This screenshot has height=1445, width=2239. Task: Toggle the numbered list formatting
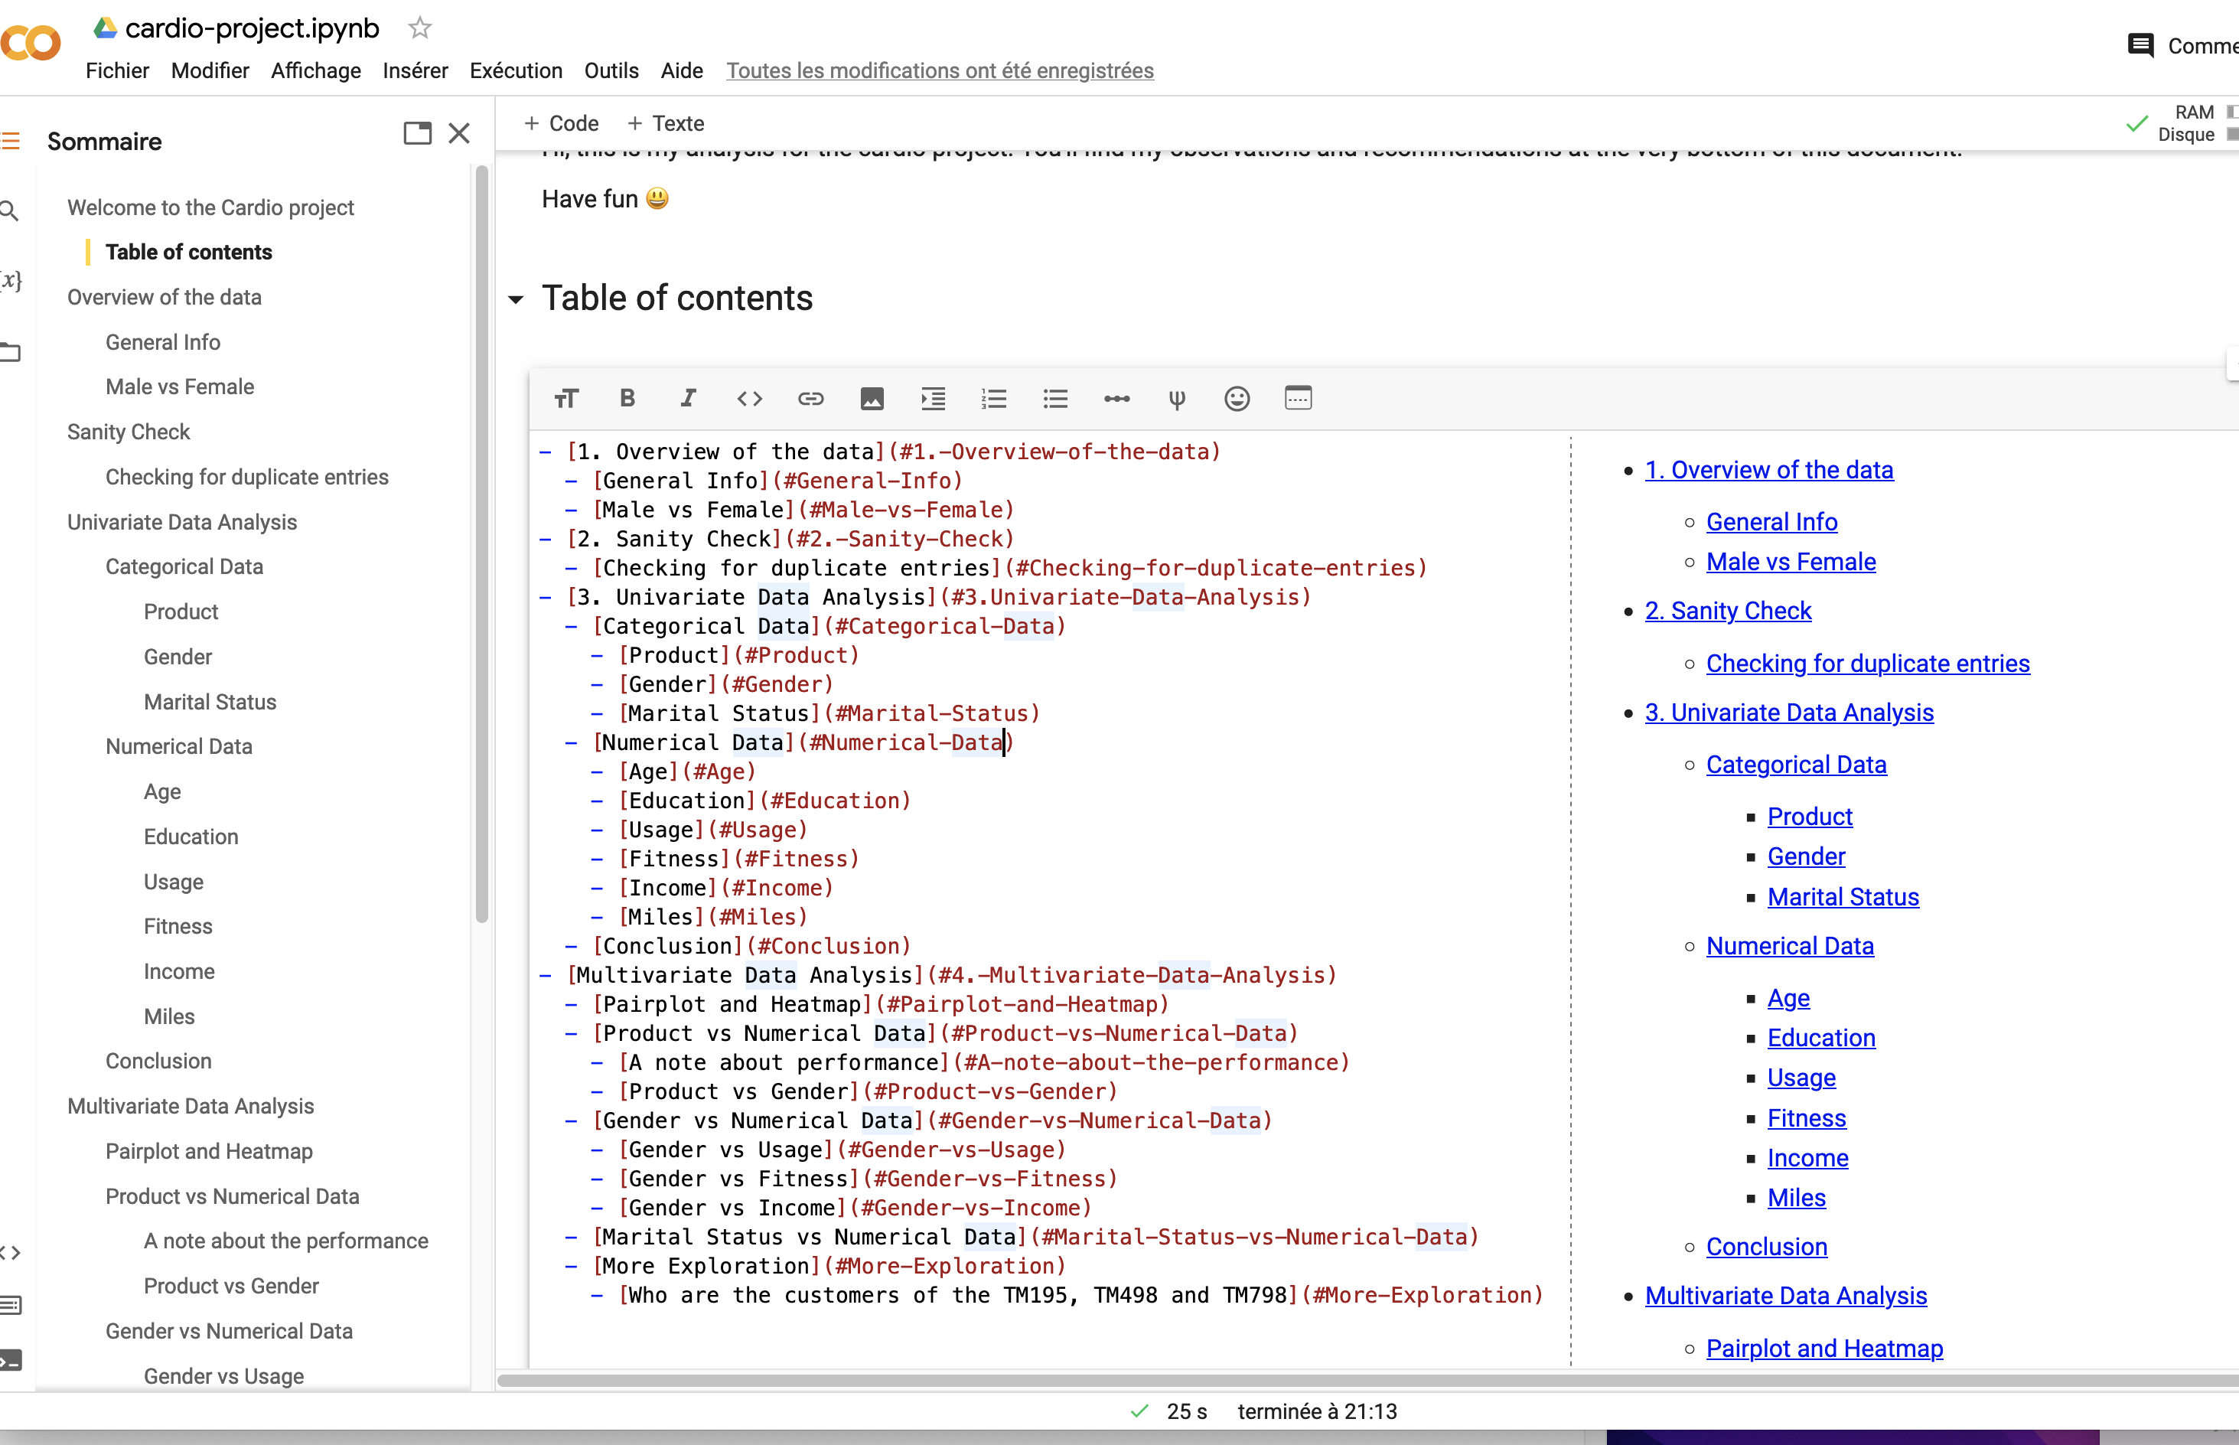click(x=994, y=398)
